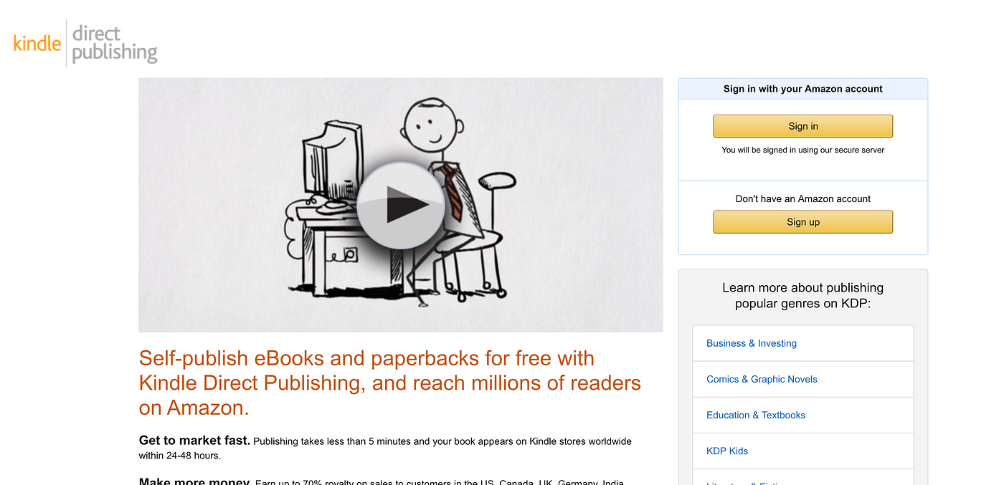Click 'Don't have an Amazon account' text
The width and height of the screenshot is (1004, 485).
point(802,198)
